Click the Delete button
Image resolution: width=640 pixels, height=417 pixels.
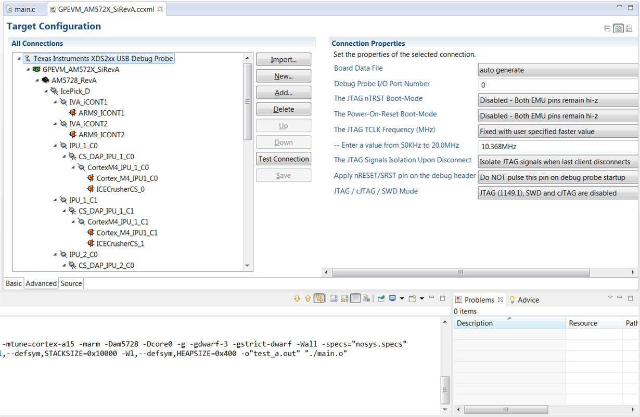point(284,109)
